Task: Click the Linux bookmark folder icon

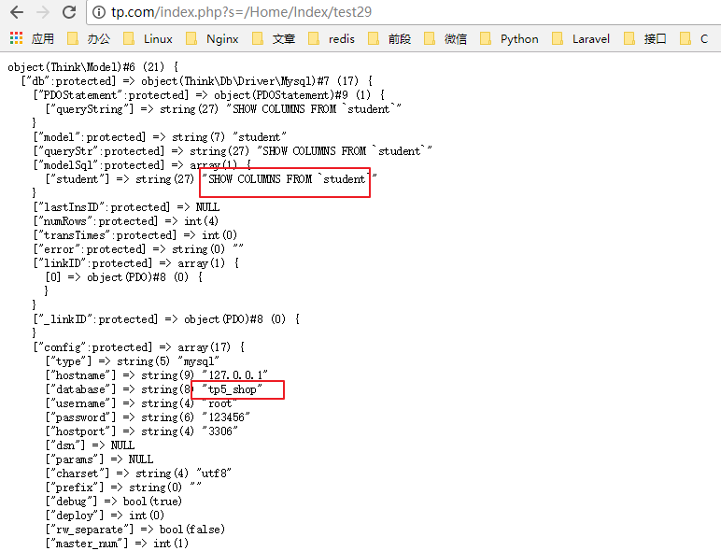Action: [130, 38]
